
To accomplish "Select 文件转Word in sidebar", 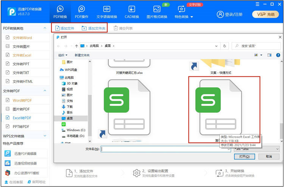I will 22,38.
